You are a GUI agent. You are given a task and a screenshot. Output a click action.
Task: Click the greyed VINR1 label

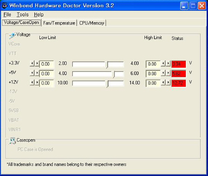(x=15, y=129)
